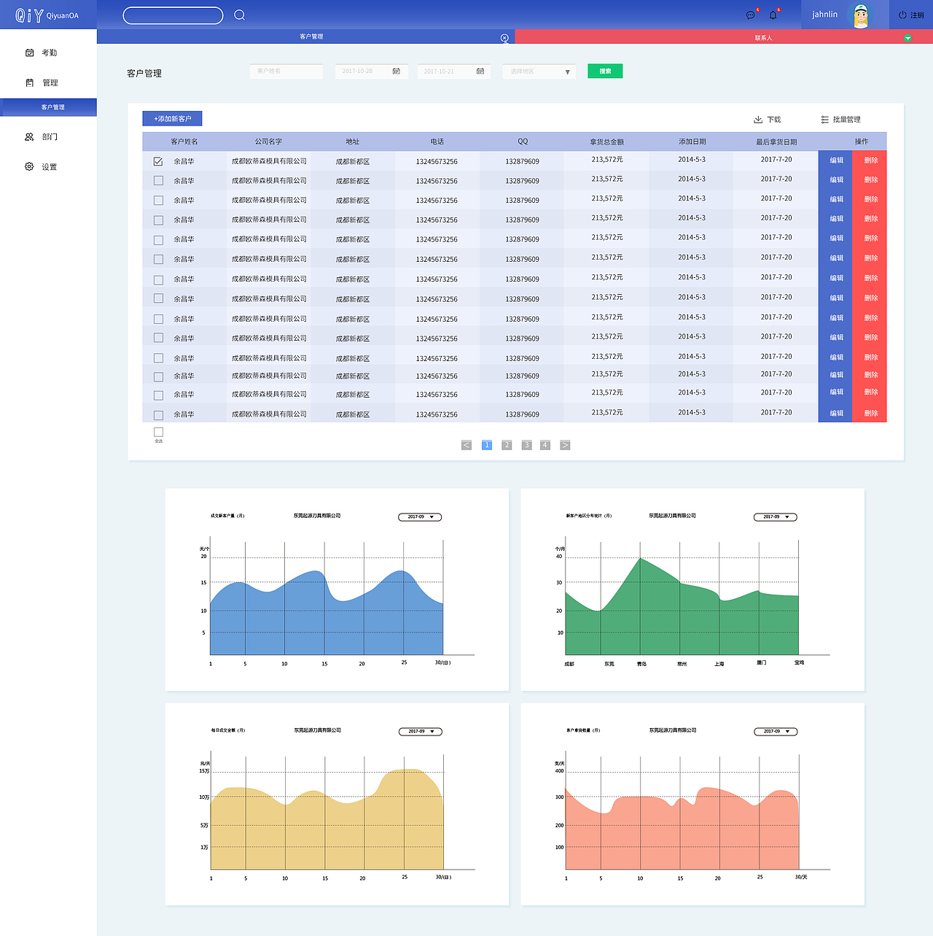
Task: Click the +添加新客户 button
Action: coord(172,118)
